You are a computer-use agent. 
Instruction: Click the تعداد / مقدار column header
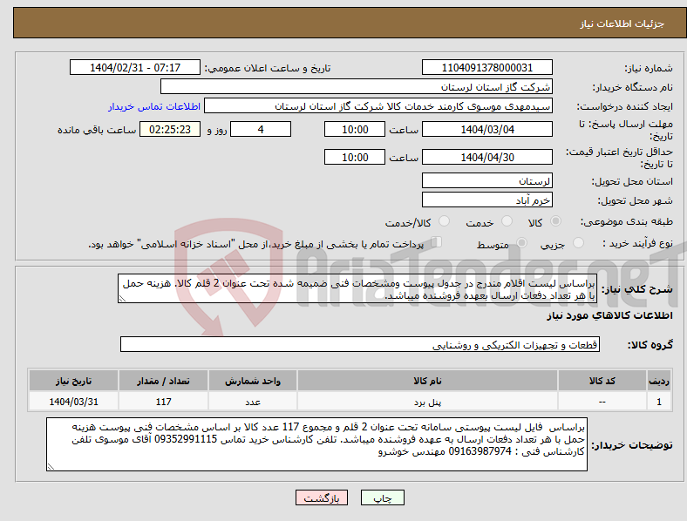163,381
